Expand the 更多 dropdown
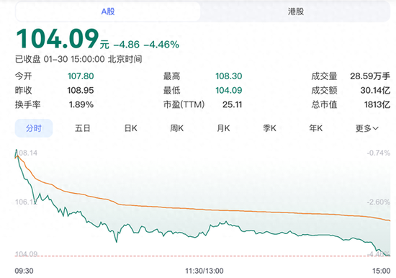 [x=367, y=128]
